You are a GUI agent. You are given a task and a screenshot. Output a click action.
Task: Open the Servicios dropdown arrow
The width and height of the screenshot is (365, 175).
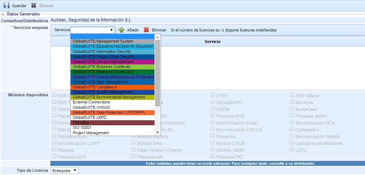coord(112,30)
